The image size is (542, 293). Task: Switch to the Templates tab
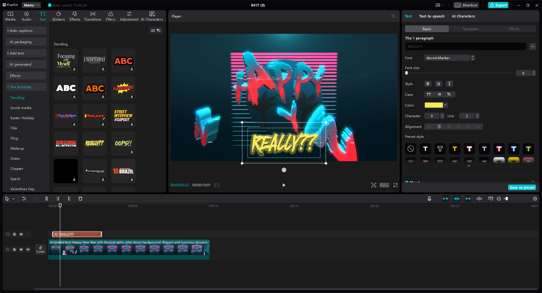point(470,29)
